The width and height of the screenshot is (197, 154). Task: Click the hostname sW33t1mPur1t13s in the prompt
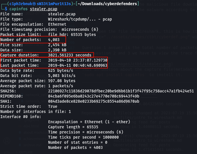[x=56, y=4]
